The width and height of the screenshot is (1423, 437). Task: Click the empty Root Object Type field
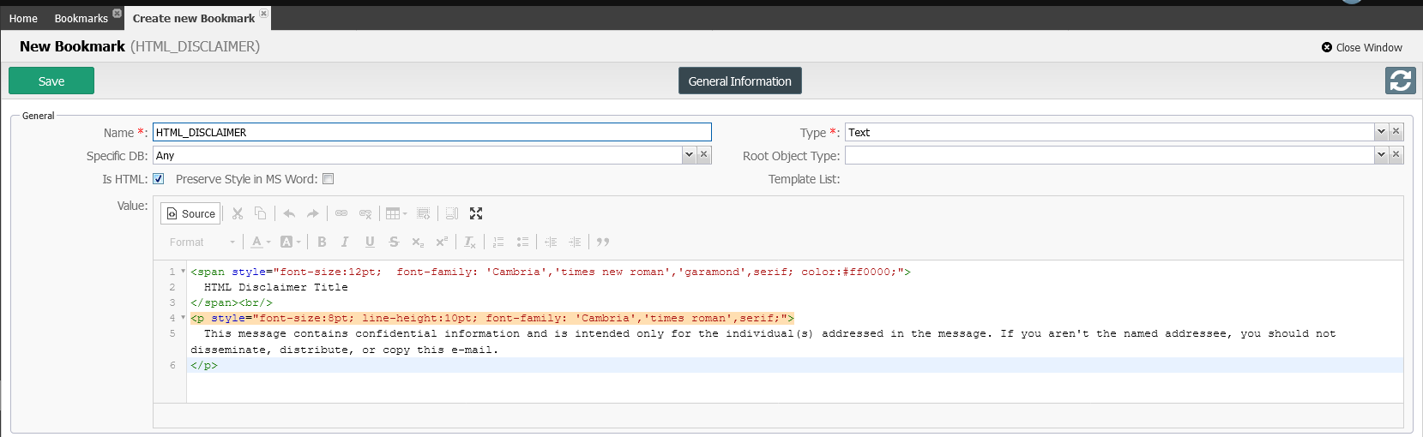(1110, 155)
